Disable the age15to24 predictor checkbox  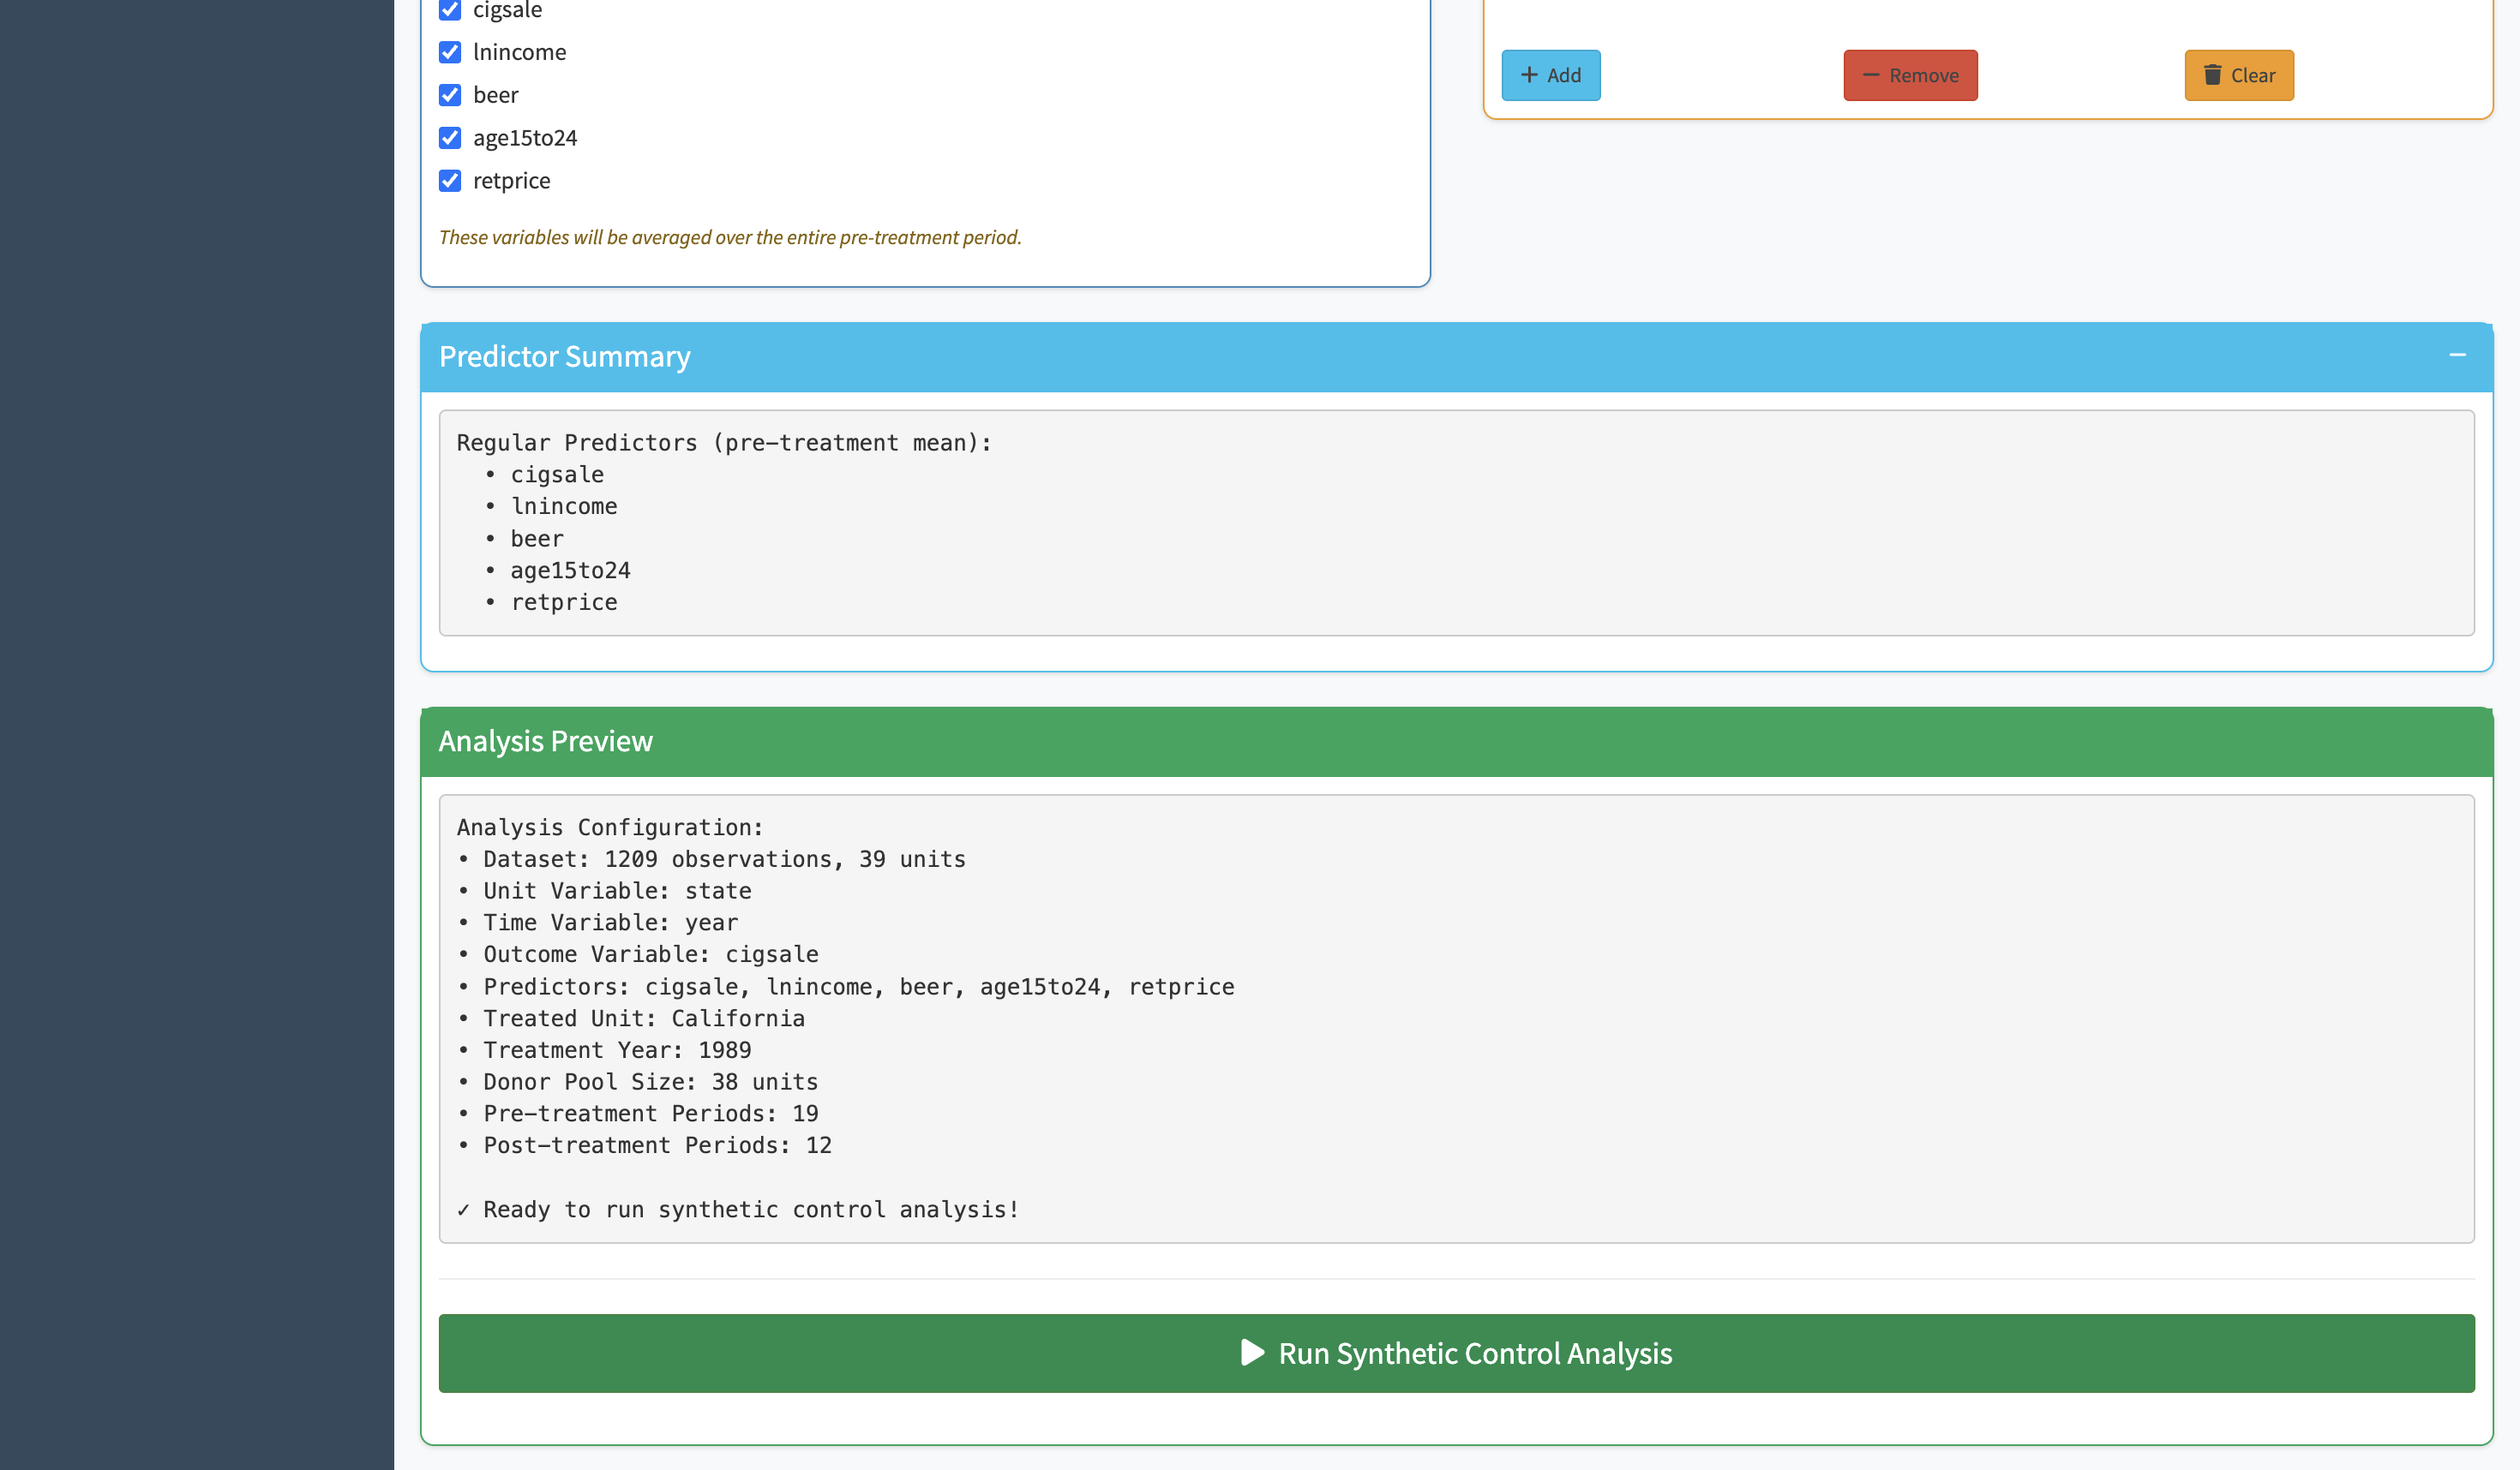point(450,138)
